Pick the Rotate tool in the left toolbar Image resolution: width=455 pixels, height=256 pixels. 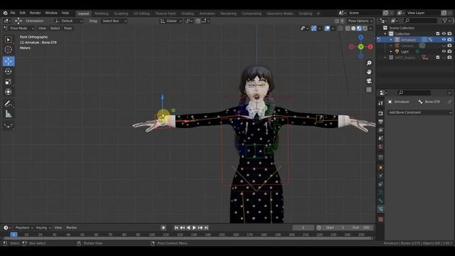pos(9,71)
